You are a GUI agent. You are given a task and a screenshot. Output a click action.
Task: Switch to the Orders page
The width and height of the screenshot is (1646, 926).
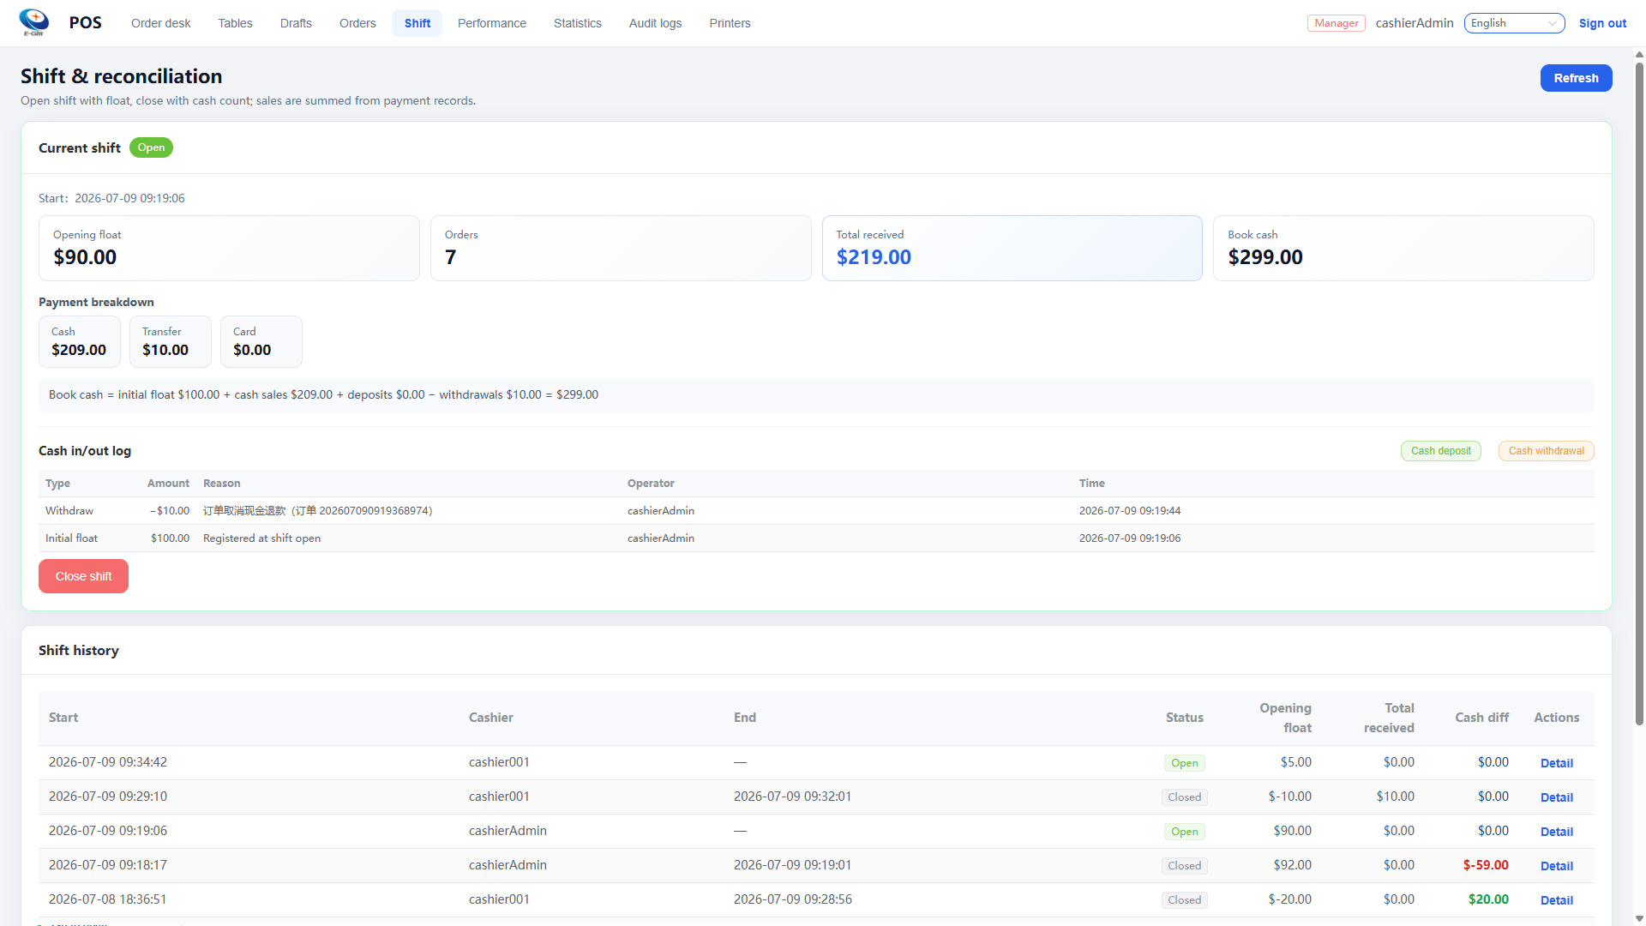coord(357,23)
